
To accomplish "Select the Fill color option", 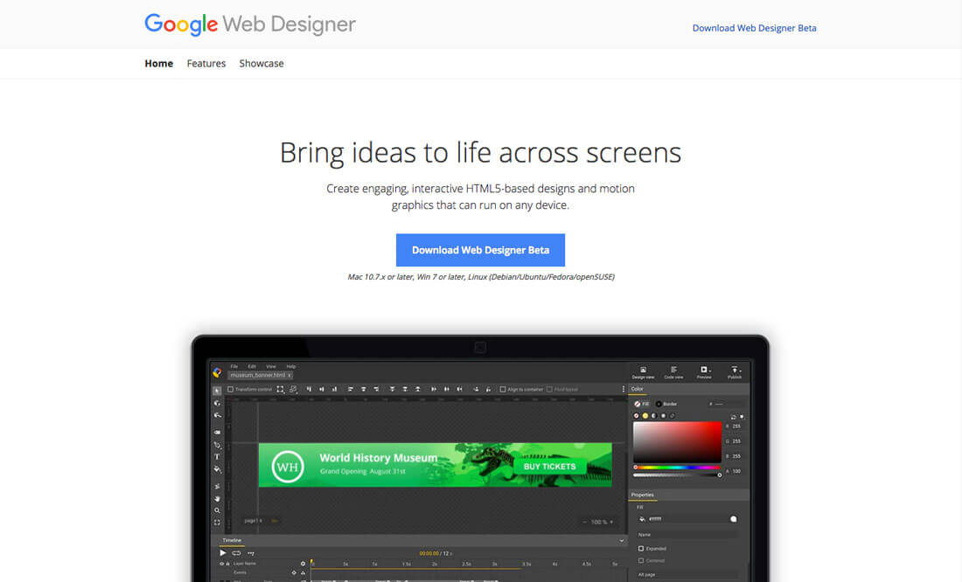I will [641, 404].
